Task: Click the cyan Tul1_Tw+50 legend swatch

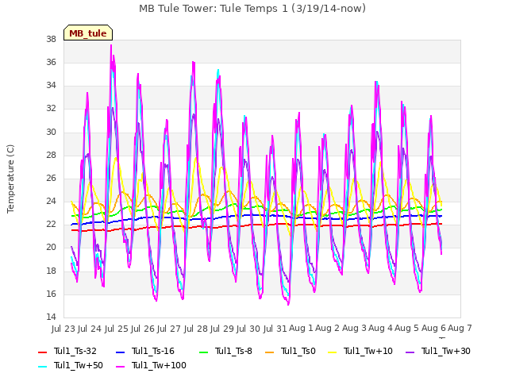Action: tap(42, 367)
